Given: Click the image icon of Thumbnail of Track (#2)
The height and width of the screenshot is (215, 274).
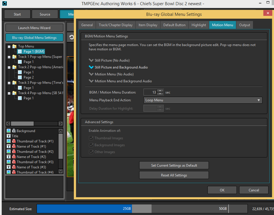Looking at the screenshot, I should (9, 151).
